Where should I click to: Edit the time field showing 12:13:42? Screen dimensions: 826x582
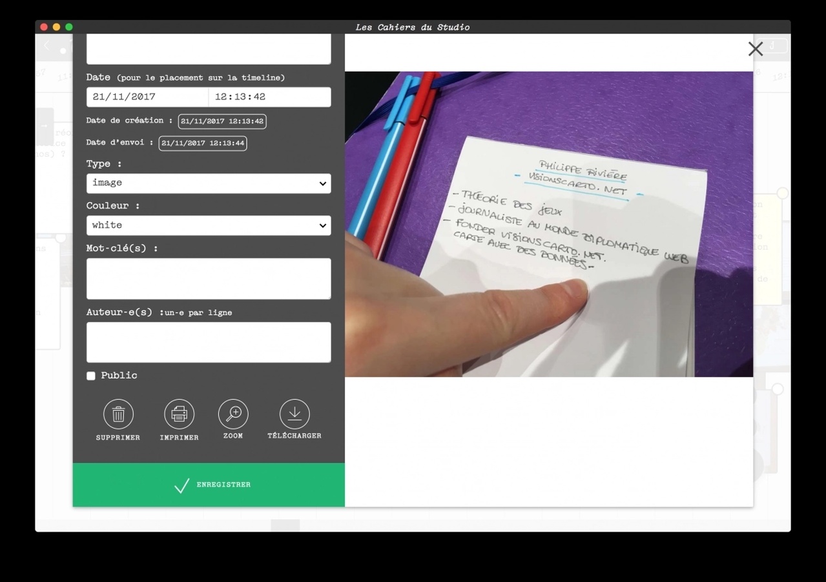click(269, 97)
